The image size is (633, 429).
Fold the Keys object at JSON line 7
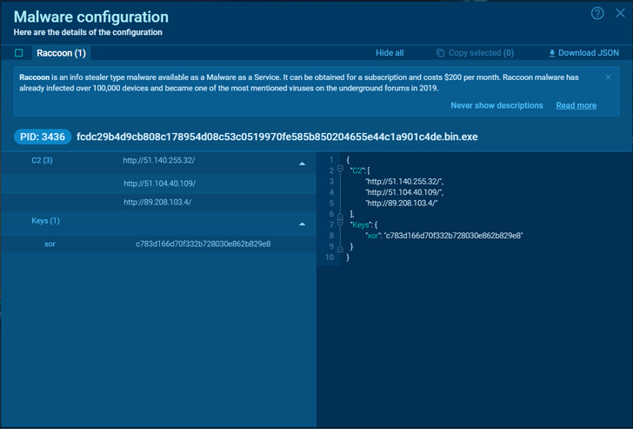340,222
